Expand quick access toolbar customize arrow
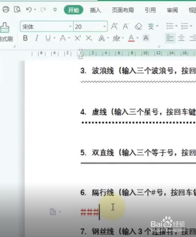This screenshot has height=237, width=196. (x=55, y=10)
